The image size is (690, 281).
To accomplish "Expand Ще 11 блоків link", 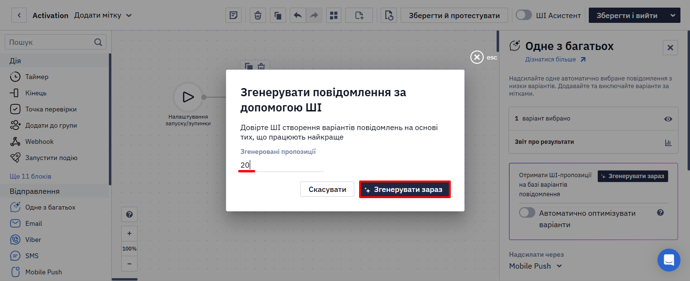I will point(31,176).
